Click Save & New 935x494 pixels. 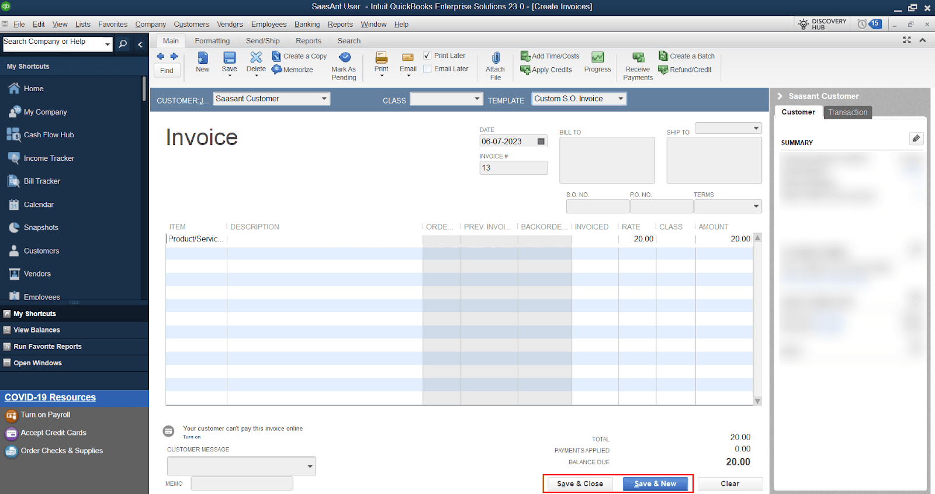pos(655,484)
